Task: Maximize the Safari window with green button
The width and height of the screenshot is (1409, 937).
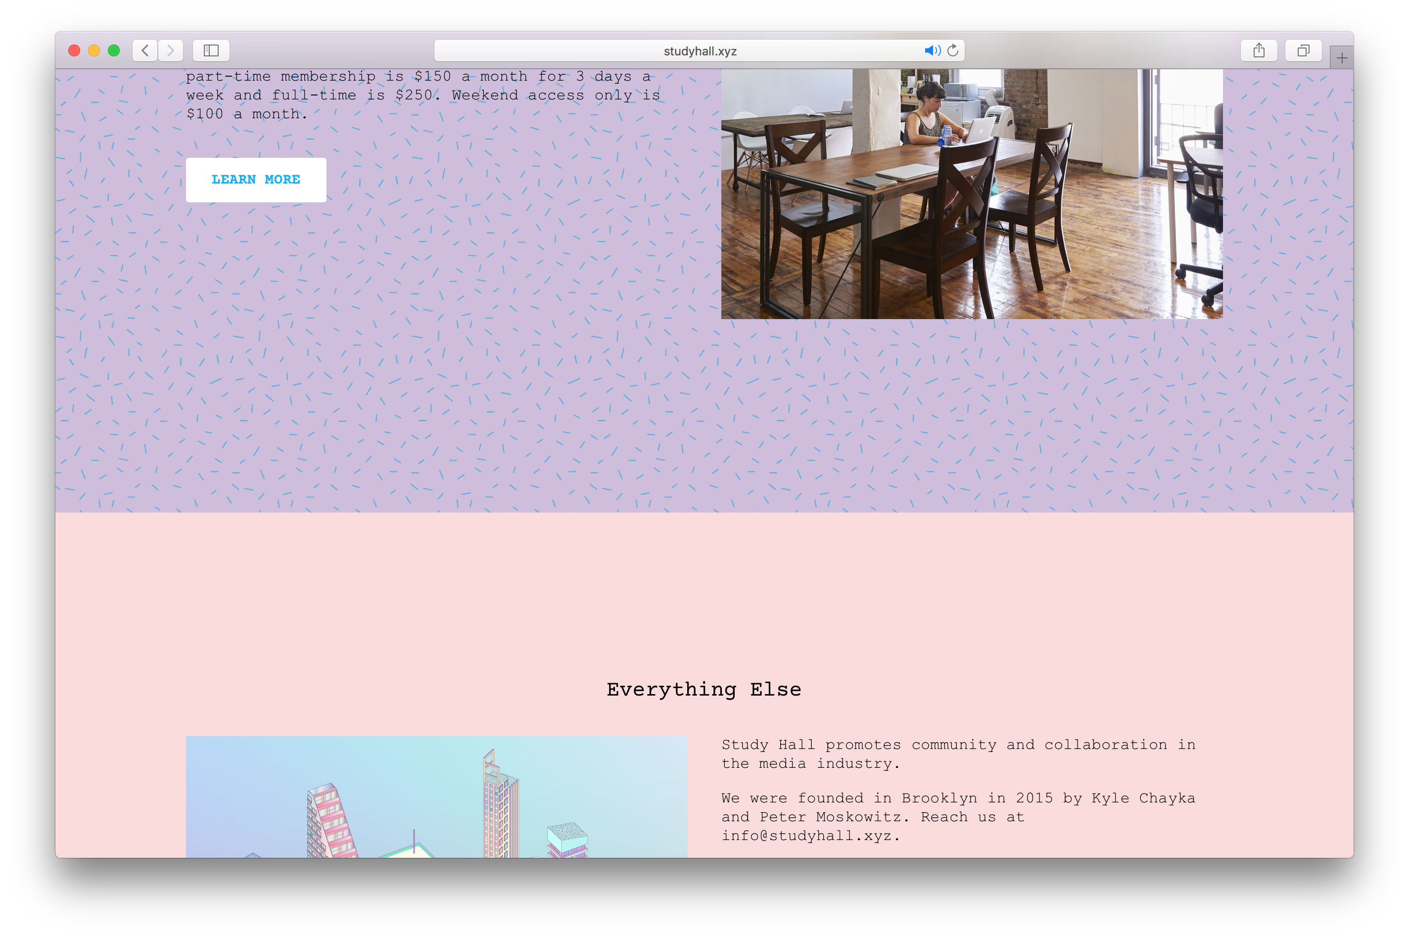Action: (x=113, y=51)
